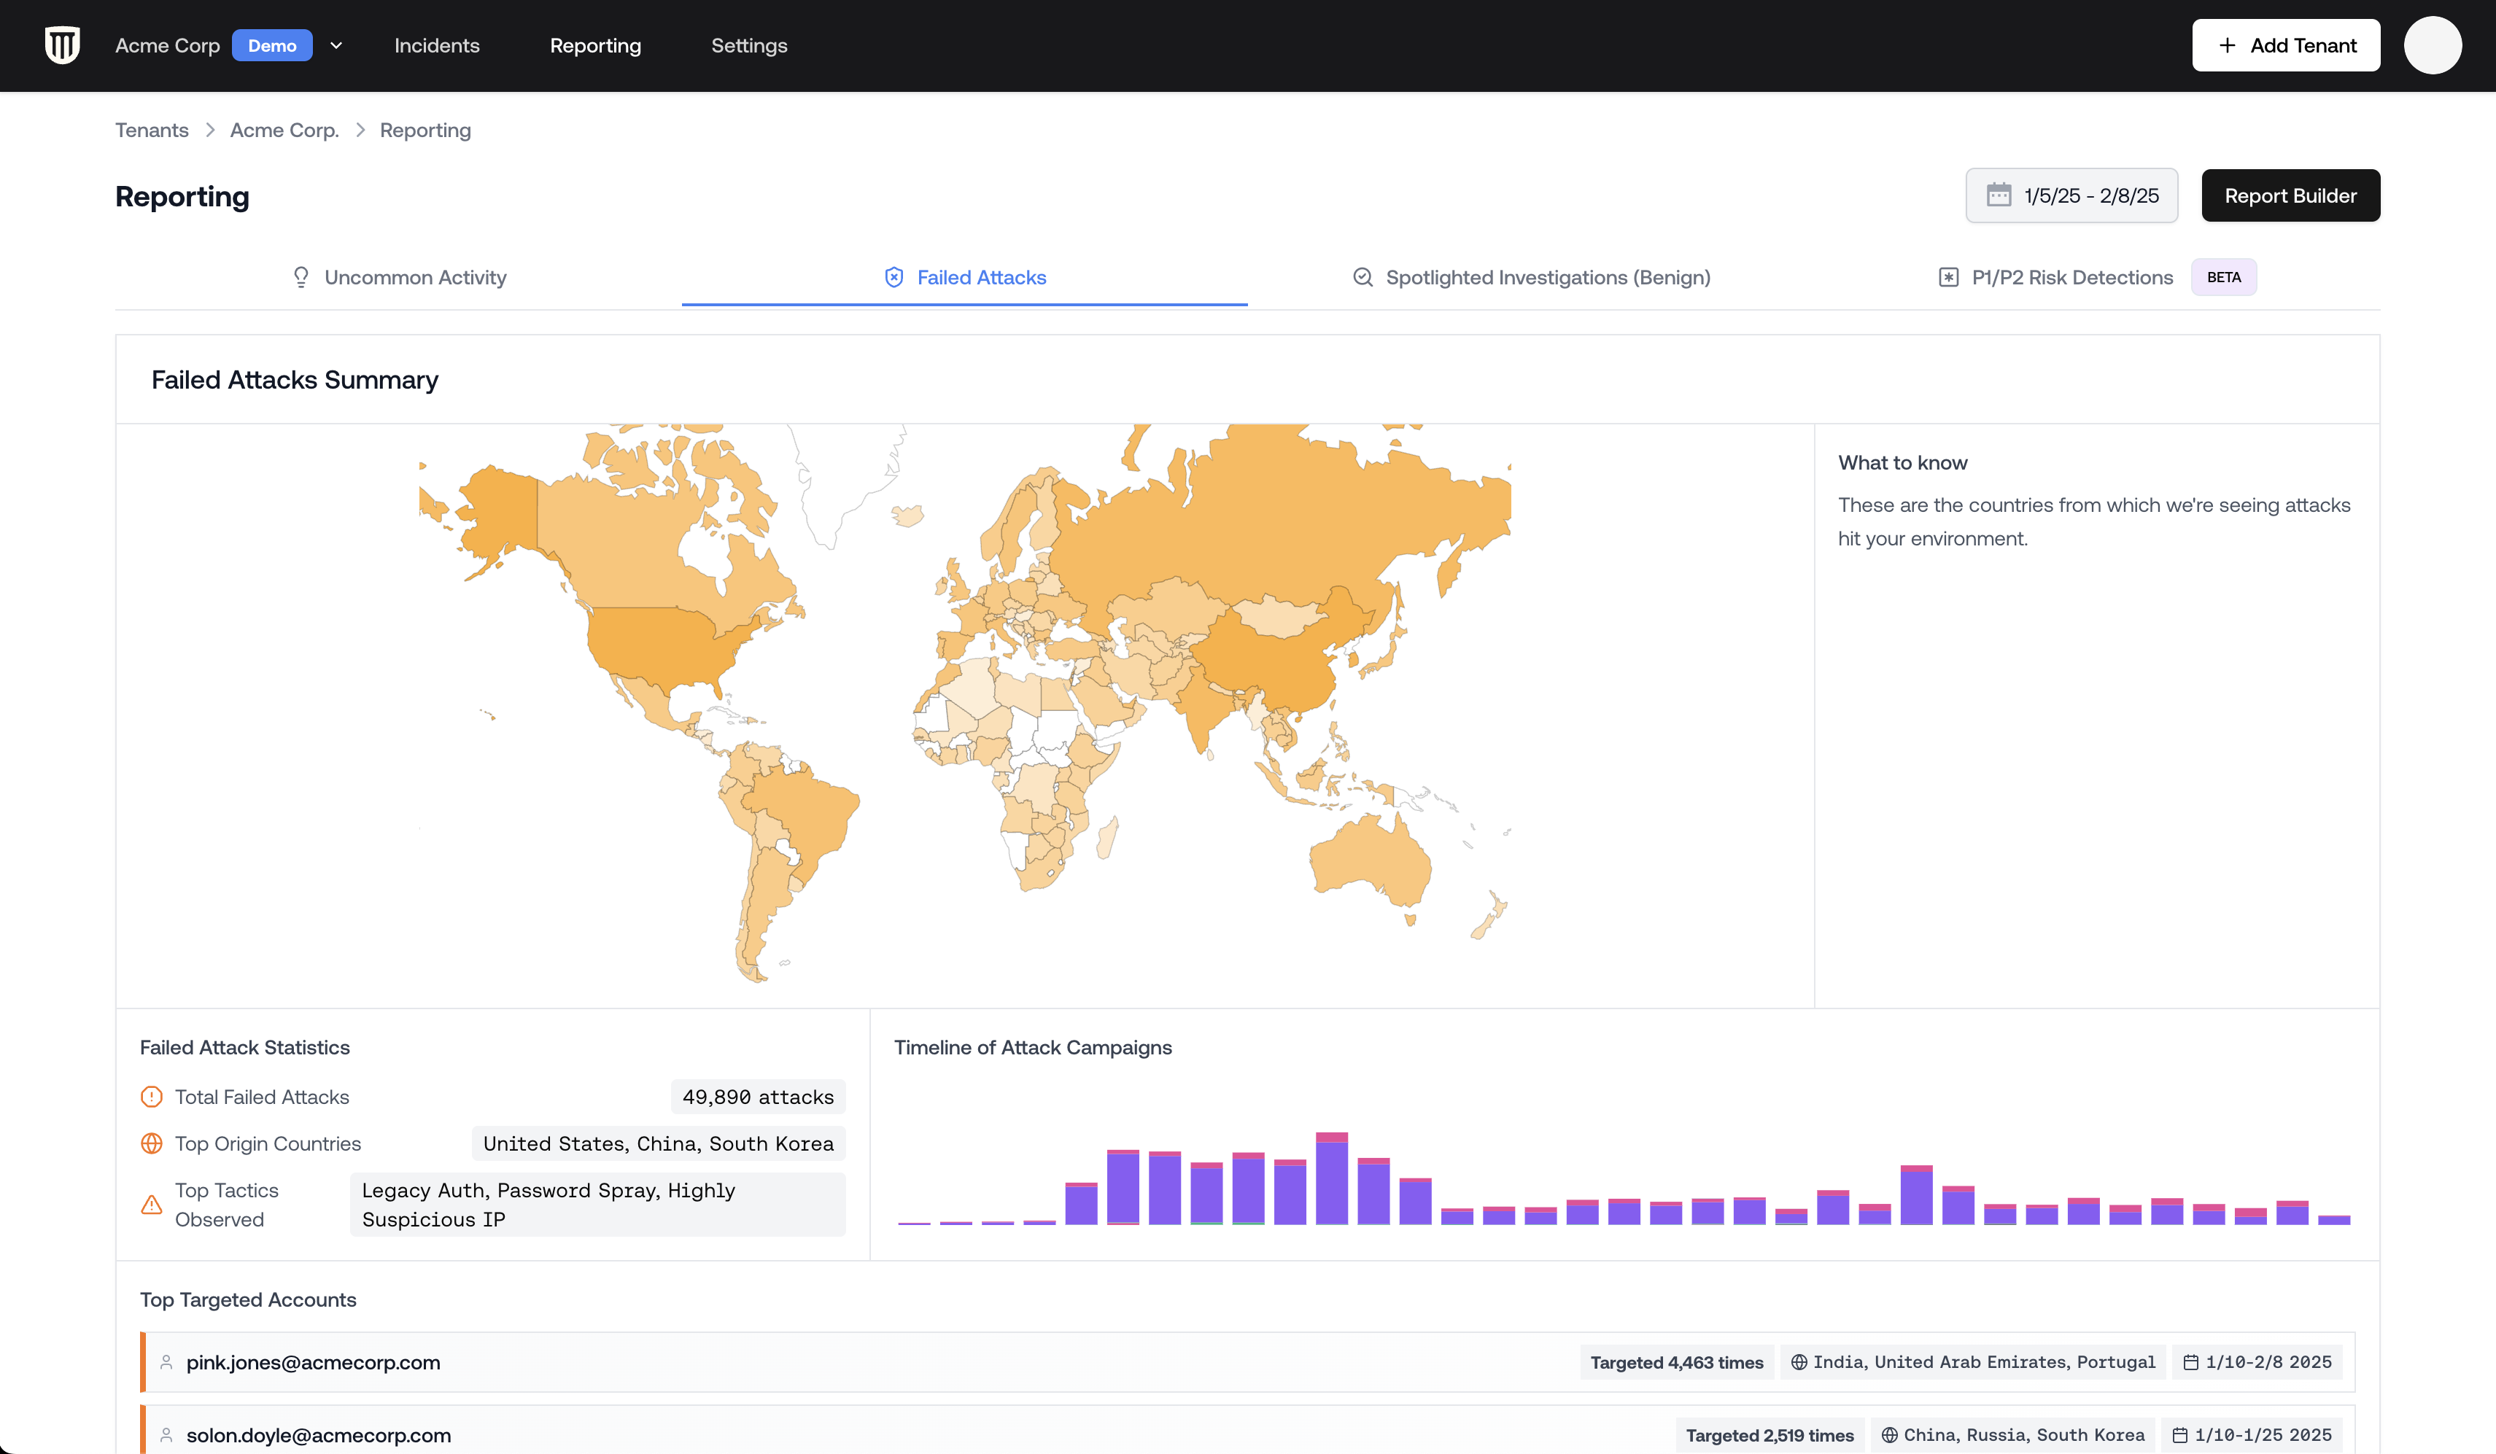Open the Incidents menu item

tap(437, 45)
